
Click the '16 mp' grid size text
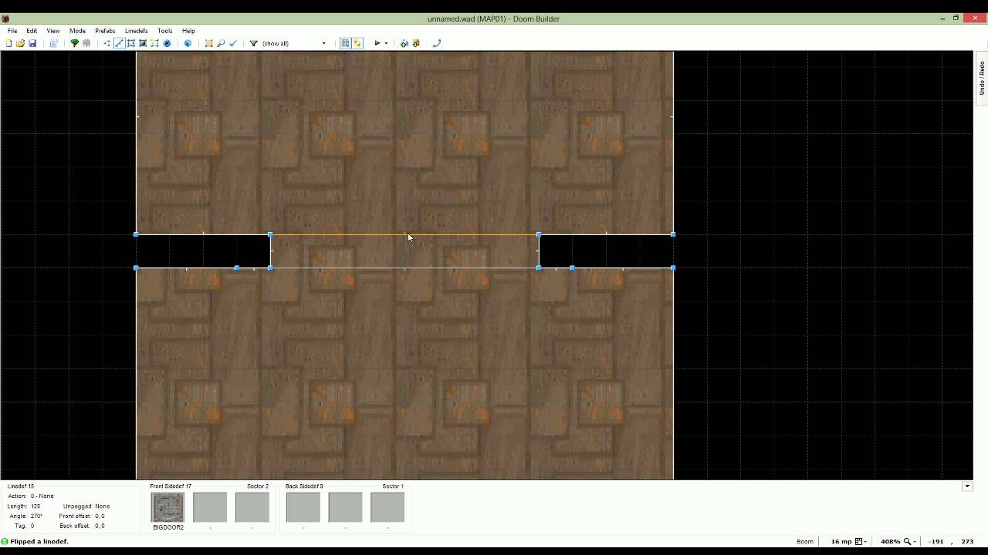pos(841,541)
